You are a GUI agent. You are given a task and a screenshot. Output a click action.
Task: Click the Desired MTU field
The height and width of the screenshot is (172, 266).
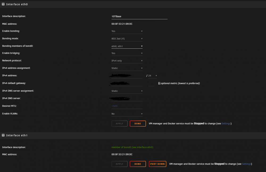click(127, 106)
